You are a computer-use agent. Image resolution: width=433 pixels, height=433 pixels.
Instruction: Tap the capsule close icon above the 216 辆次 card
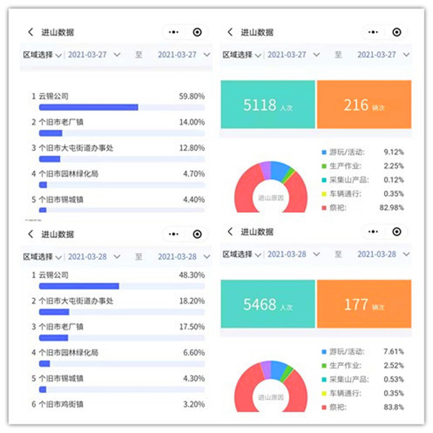[x=396, y=32]
